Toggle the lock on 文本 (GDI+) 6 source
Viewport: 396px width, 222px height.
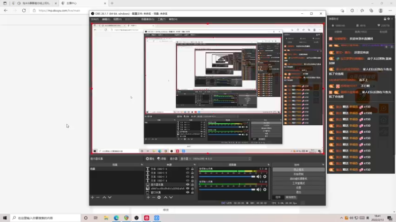193,169
